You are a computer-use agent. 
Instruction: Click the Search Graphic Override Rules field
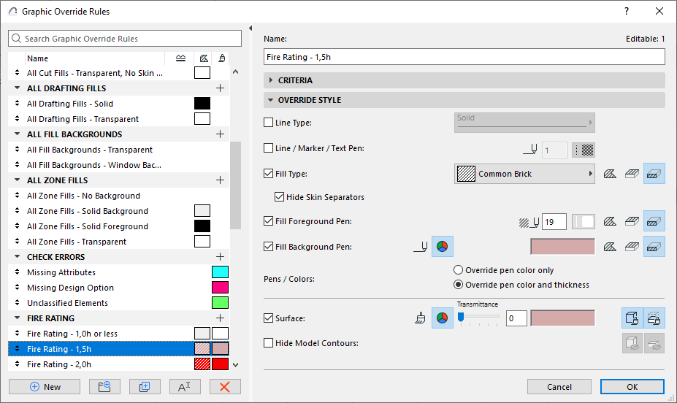pos(125,39)
